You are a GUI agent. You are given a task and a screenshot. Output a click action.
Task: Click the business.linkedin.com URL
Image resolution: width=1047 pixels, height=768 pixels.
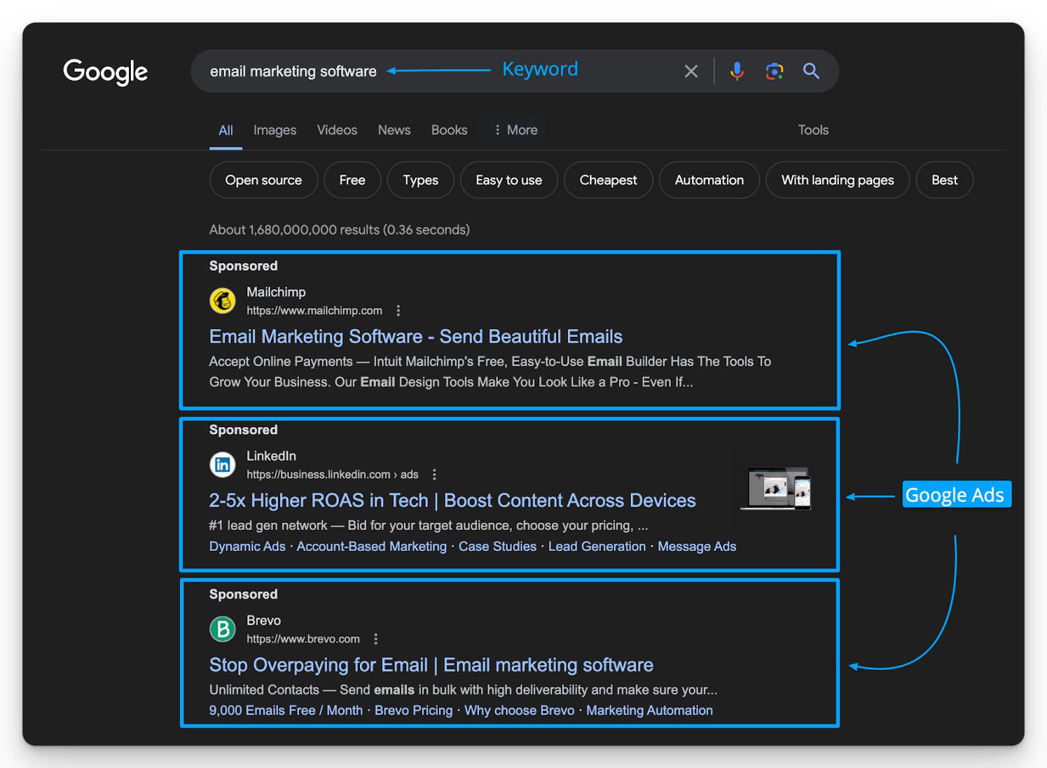tap(332, 475)
